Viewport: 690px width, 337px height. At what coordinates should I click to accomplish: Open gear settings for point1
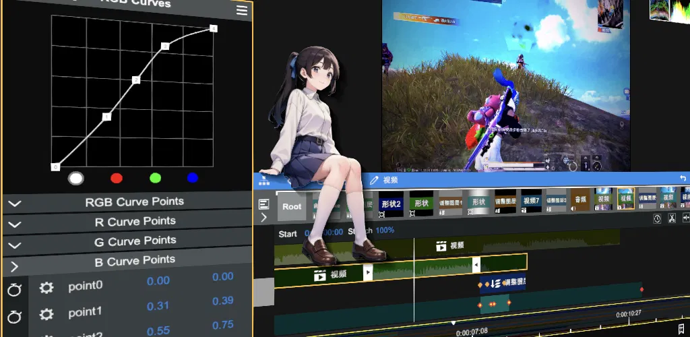click(46, 314)
